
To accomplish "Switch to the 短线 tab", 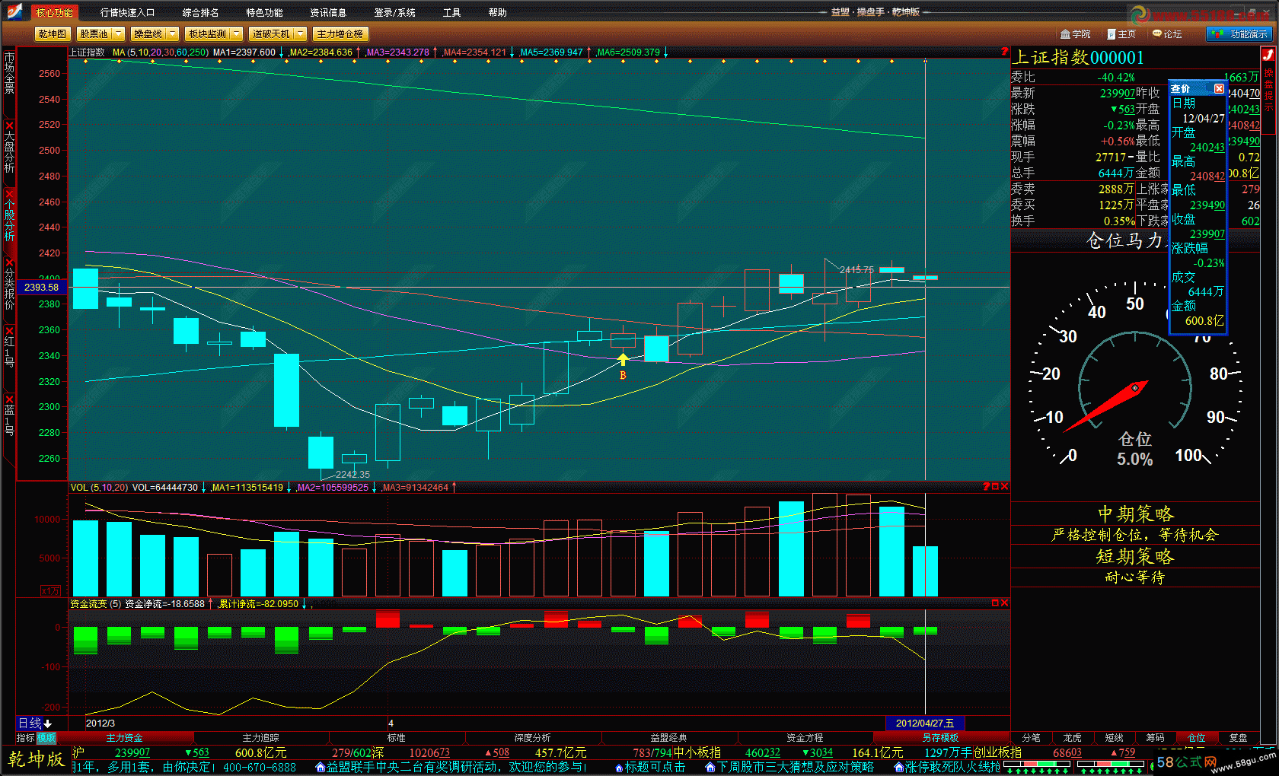I will (1114, 737).
